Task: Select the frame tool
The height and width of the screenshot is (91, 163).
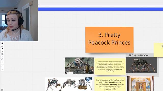Action: 2,57
